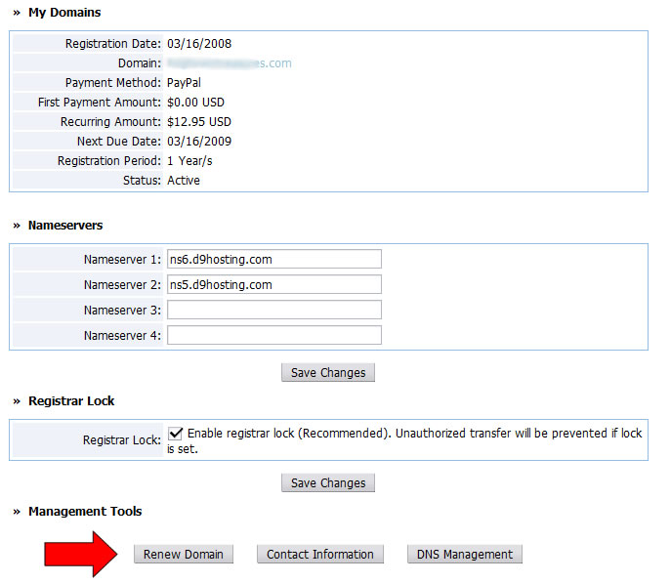The height and width of the screenshot is (583, 671).
Task: Click the Registrar Lock section heading
Action: 71,400
